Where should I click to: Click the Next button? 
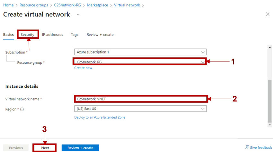click(45, 148)
